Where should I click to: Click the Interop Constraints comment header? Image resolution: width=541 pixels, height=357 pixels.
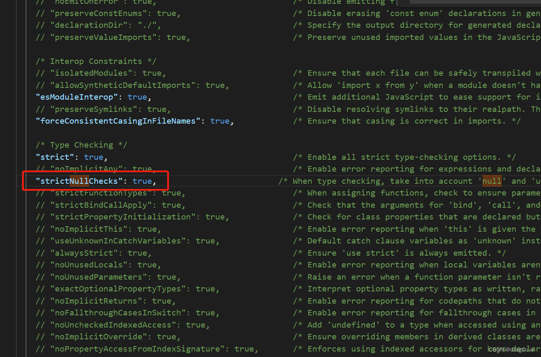click(x=96, y=61)
